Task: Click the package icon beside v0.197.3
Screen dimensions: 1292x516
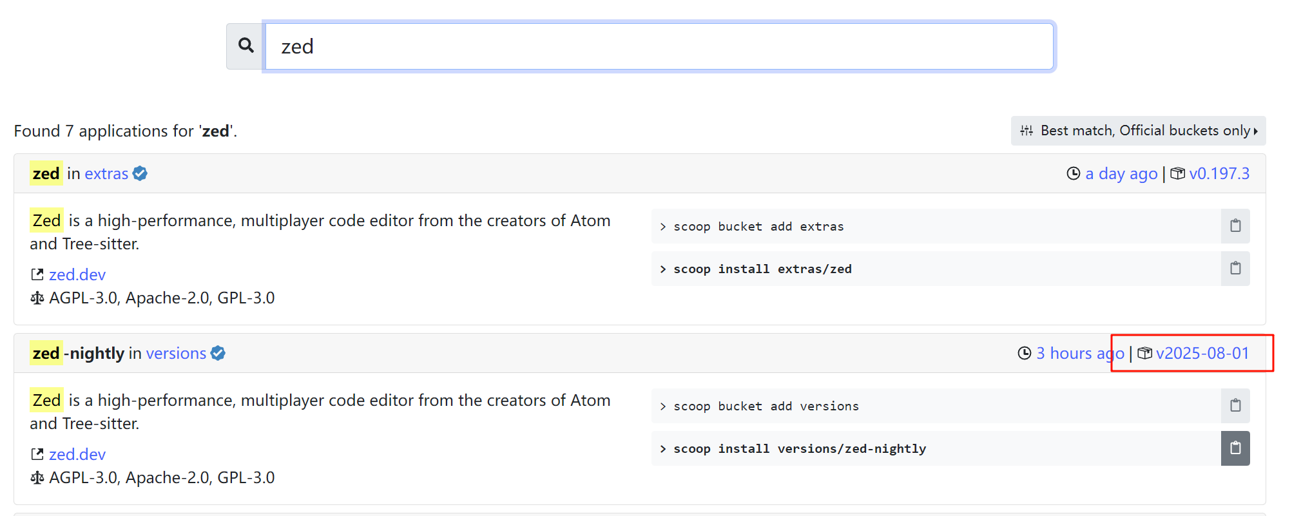Action: tap(1177, 174)
